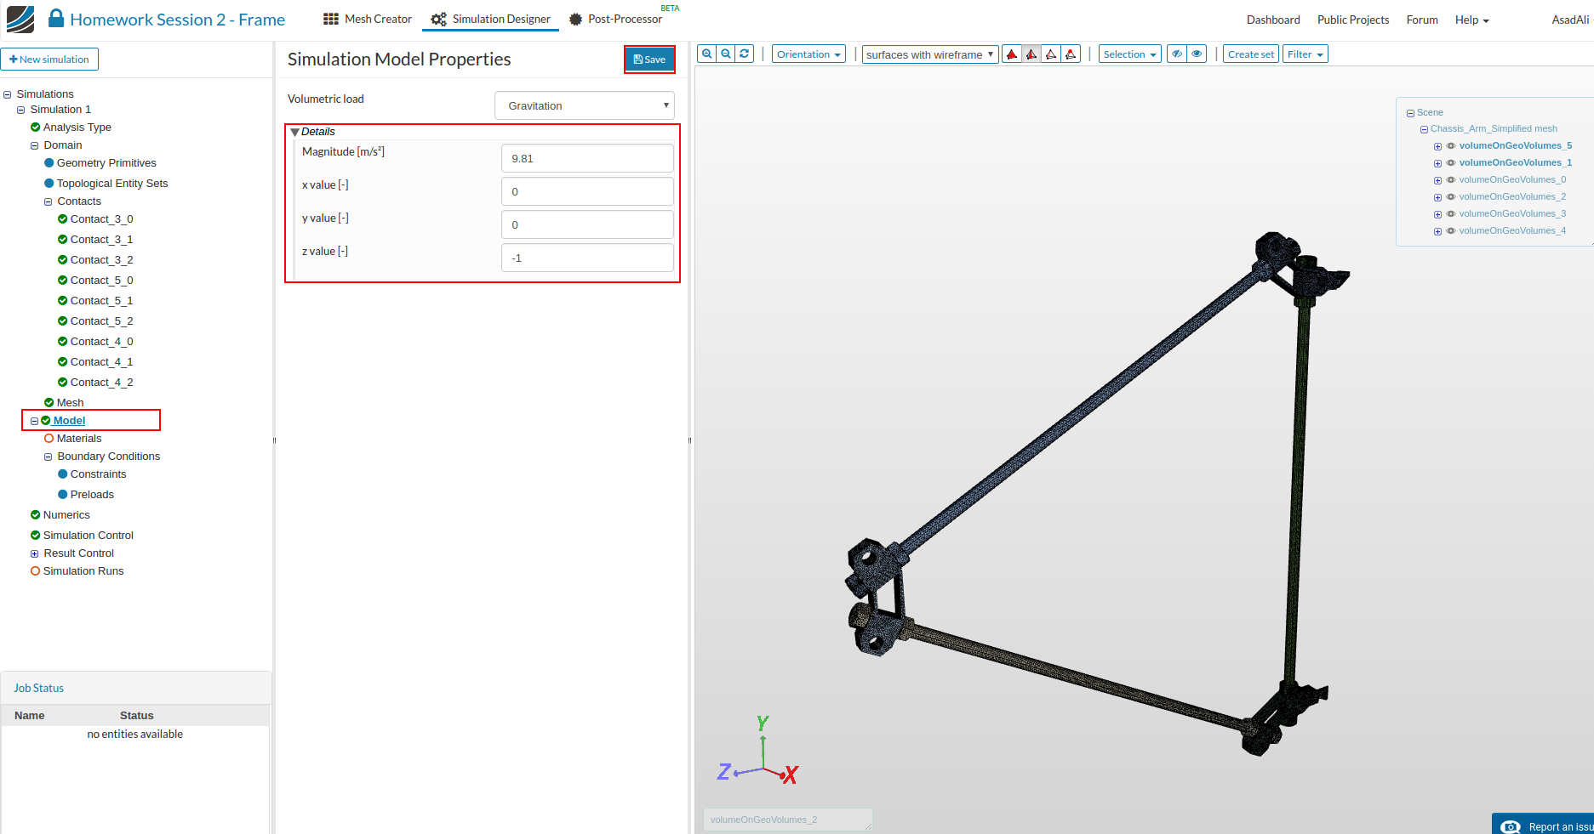The height and width of the screenshot is (834, 1594).
Task: Select the Model tree item
Action: pos(69,421)
